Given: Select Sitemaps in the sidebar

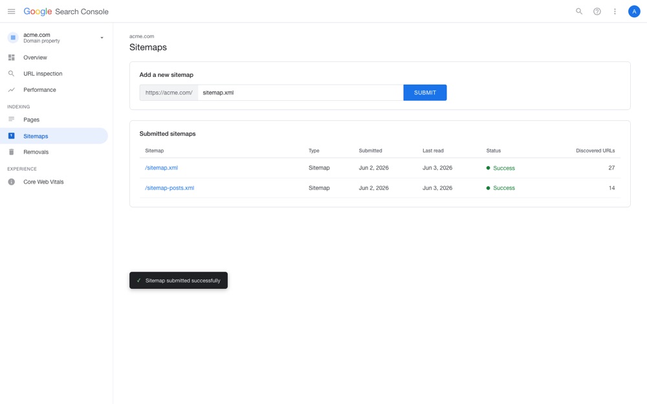Looking at the screenshot, I should pos(54,136).
